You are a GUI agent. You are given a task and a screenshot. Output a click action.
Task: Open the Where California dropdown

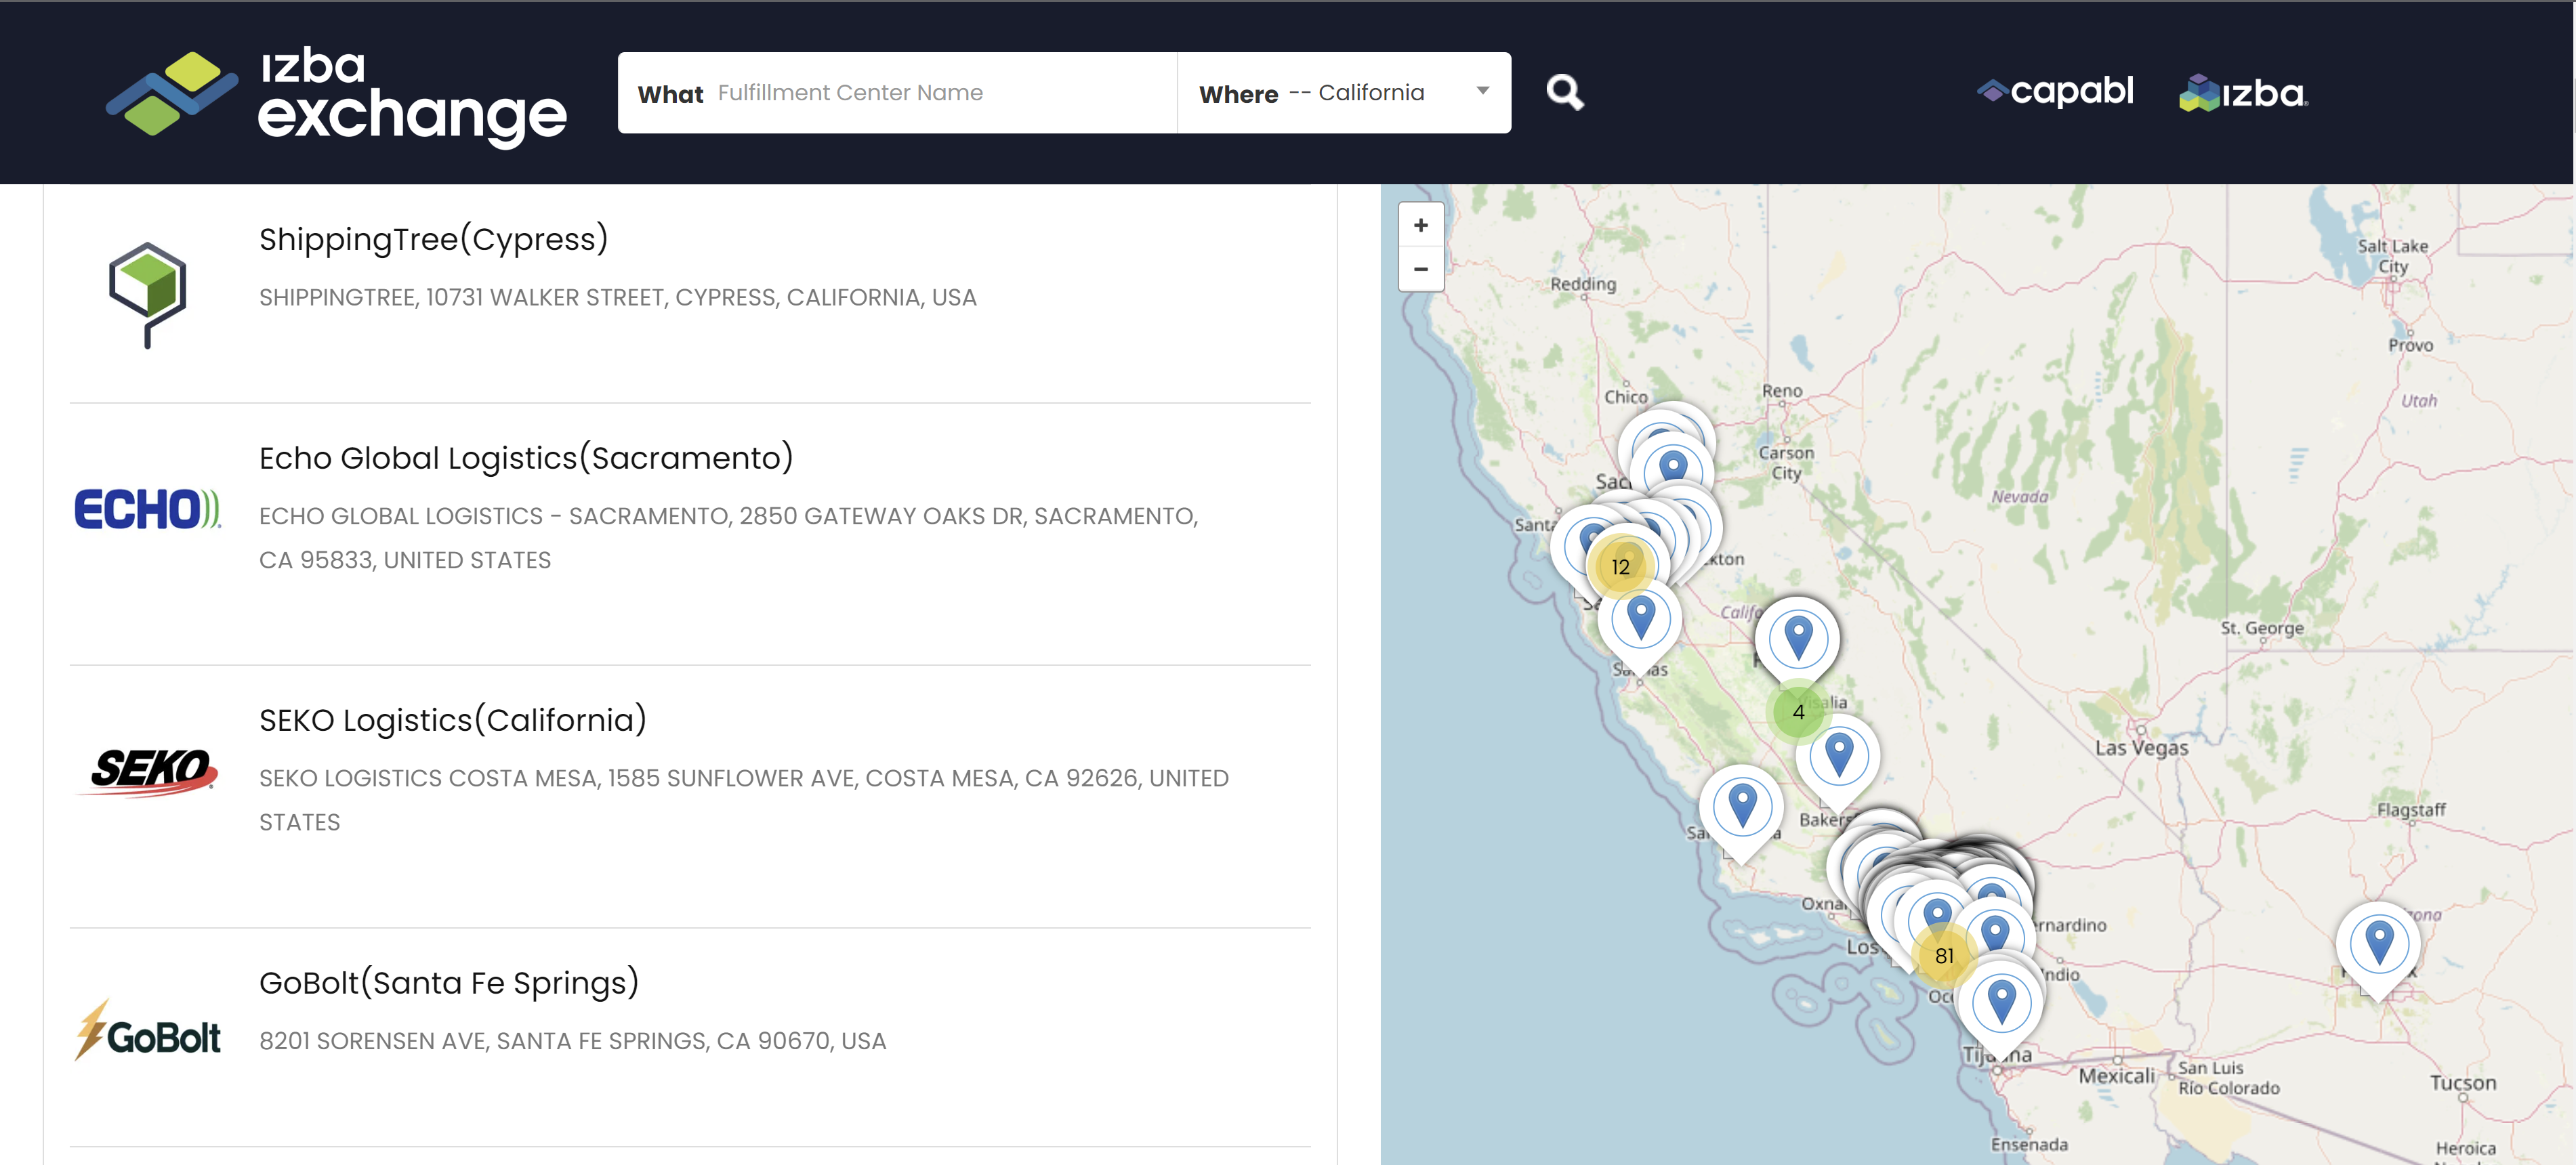(1344, 93)
